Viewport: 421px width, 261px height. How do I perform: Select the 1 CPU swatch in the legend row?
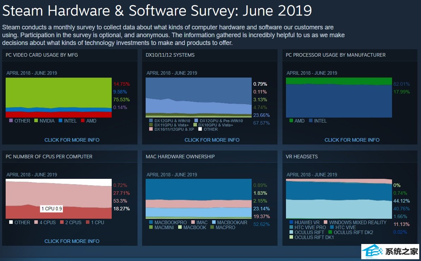click(88, 222)
